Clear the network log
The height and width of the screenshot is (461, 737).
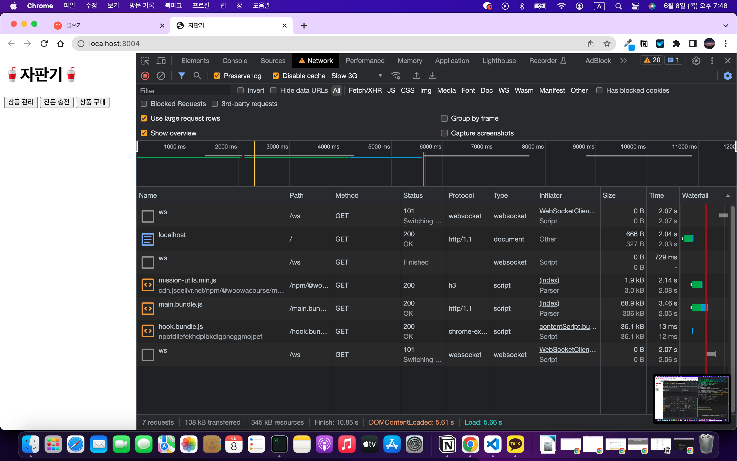[161, 76]
